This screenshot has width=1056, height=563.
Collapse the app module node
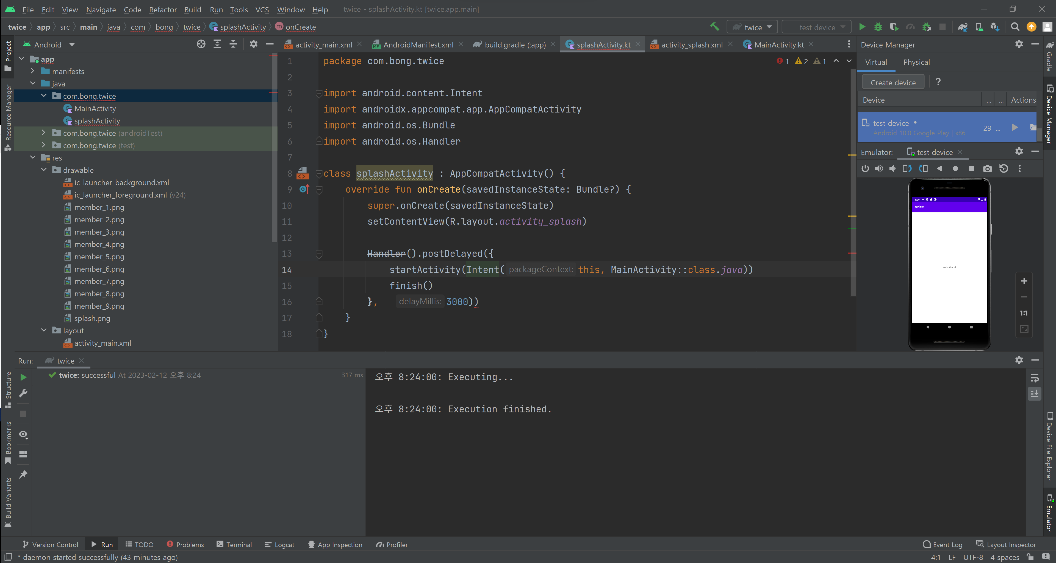coord(22,59)
